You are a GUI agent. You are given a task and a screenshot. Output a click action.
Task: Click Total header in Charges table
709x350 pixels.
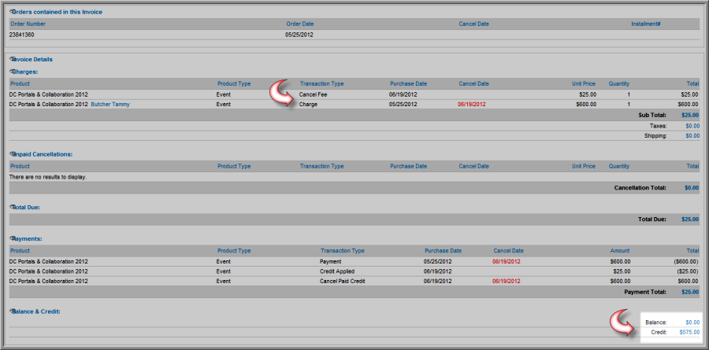point(692,83)
